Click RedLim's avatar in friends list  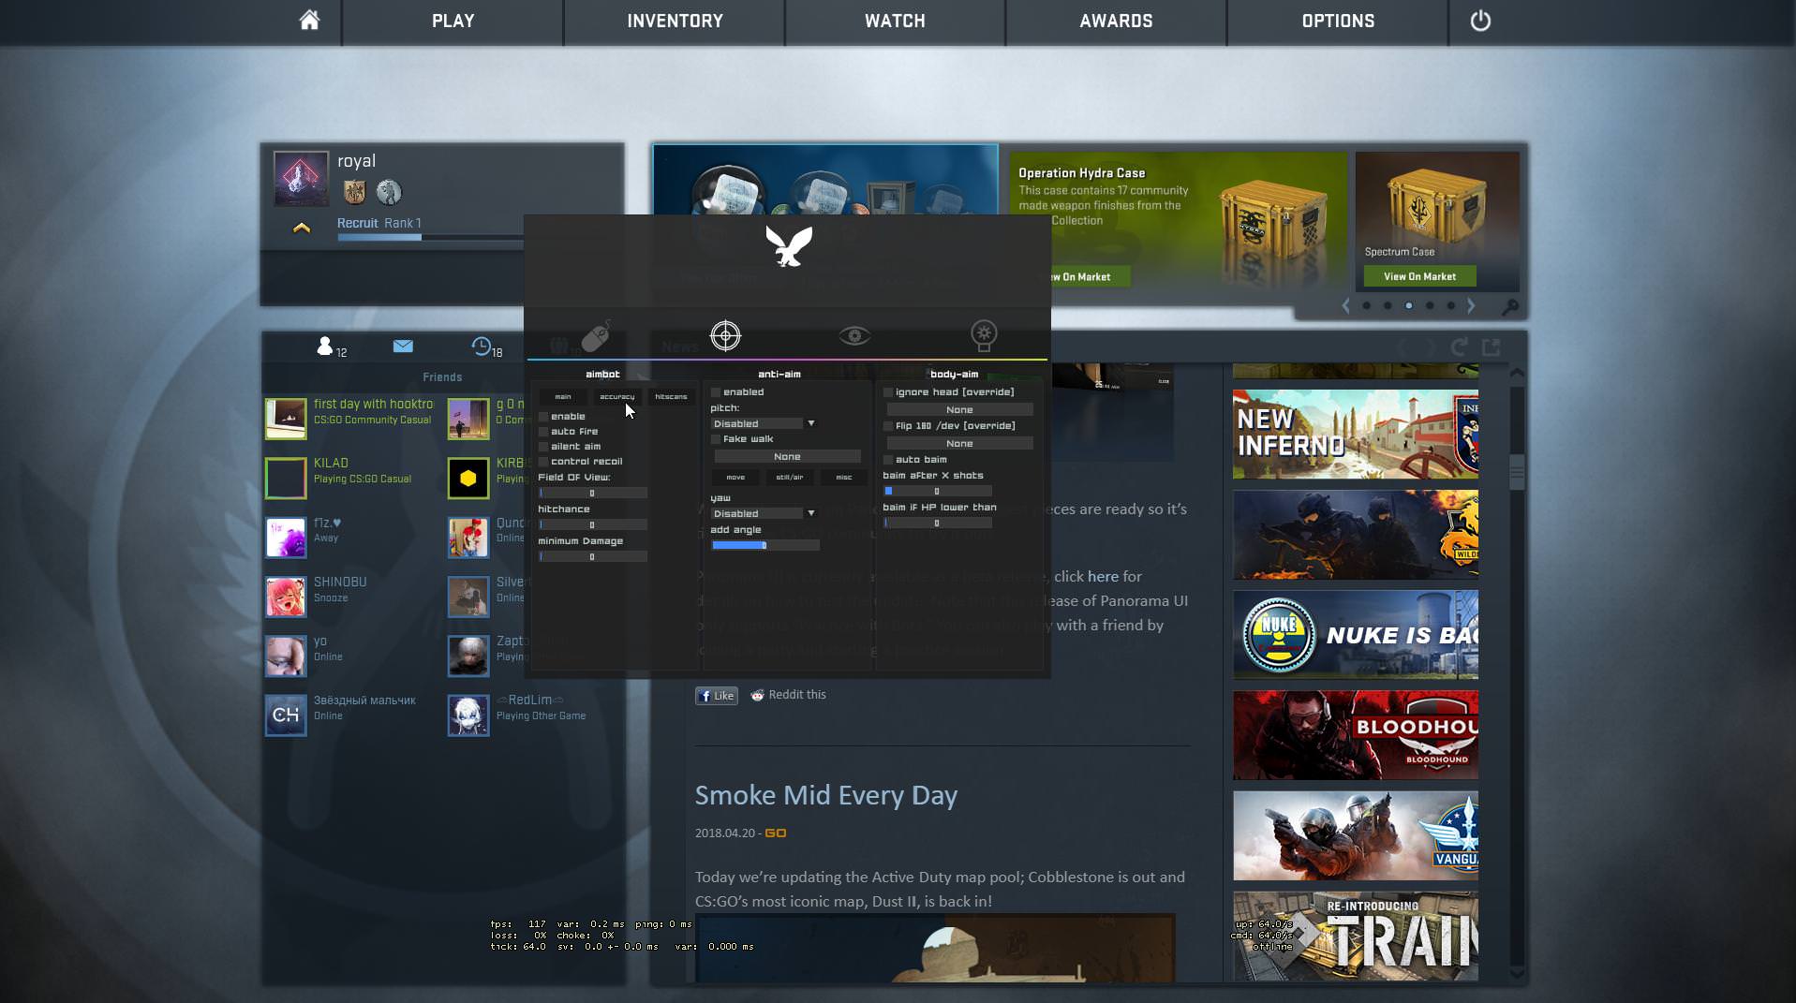click(468, 715)
